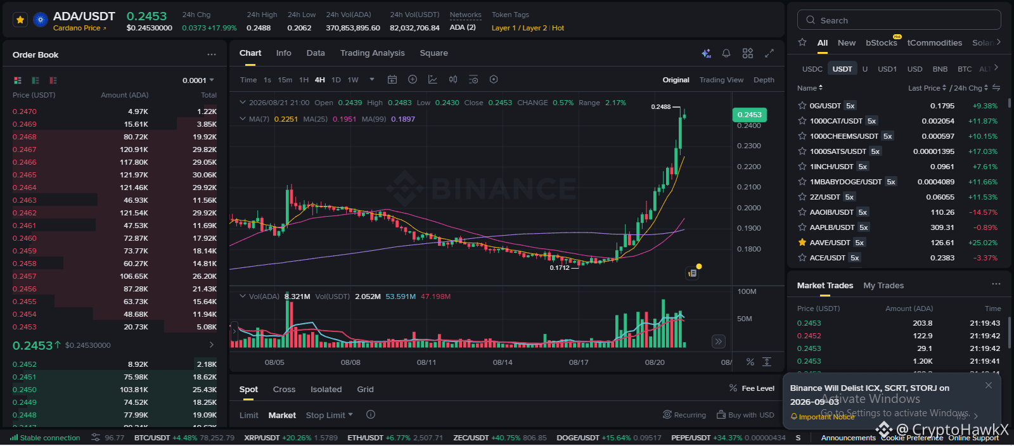Open Order Book more options menu
Viewport: 1014px width, 446px height.
pyautogui.click(x=212, y=54)
